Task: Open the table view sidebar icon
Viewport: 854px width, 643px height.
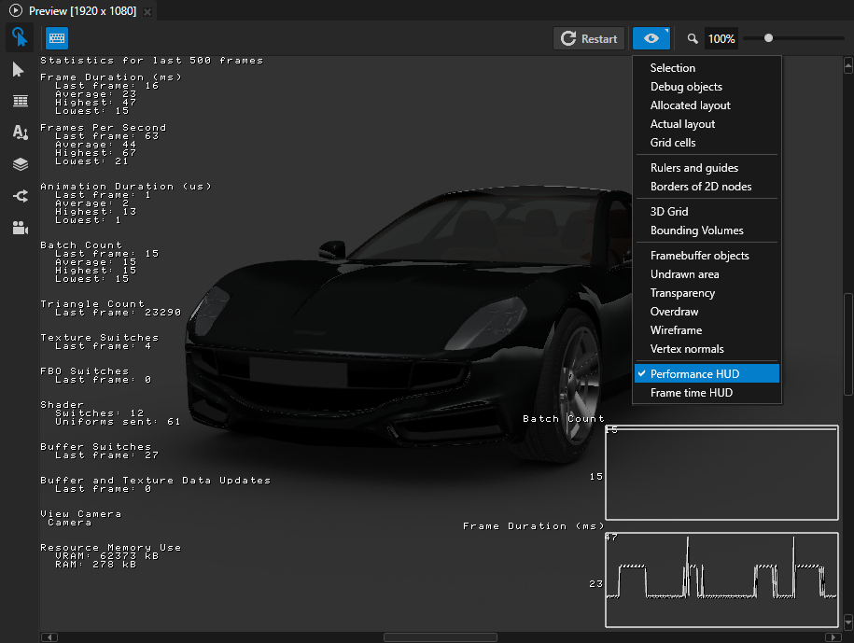Action: [x=19, y=101]
